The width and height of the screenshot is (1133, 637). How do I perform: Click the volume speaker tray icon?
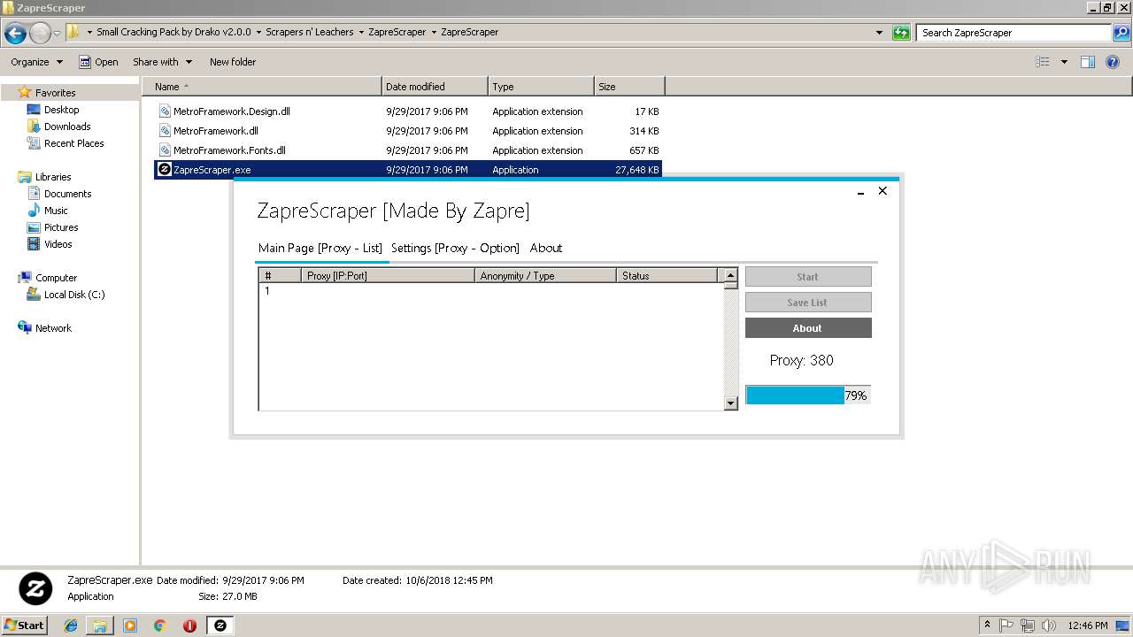point(1049,625)
